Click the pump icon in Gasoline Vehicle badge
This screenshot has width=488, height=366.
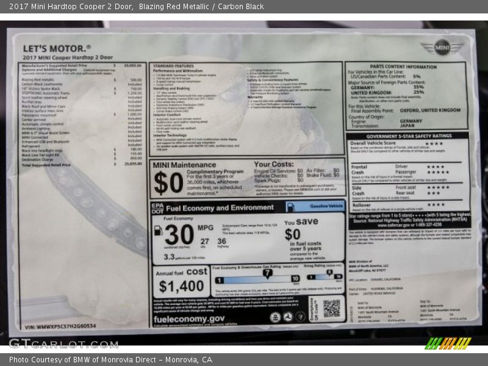(x=290, y=207)
